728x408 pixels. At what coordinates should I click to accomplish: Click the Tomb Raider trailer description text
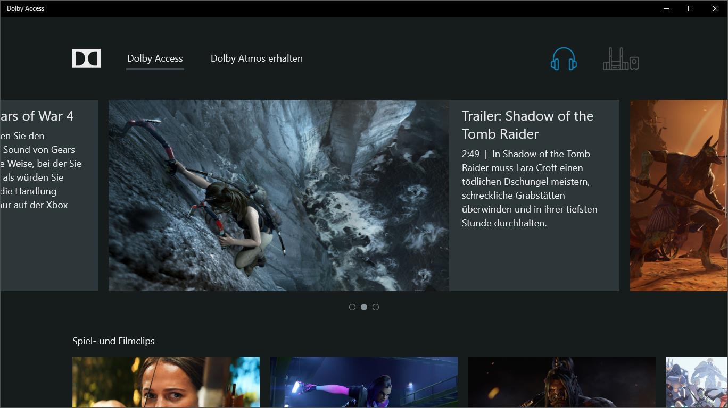(x=530, y=189)
